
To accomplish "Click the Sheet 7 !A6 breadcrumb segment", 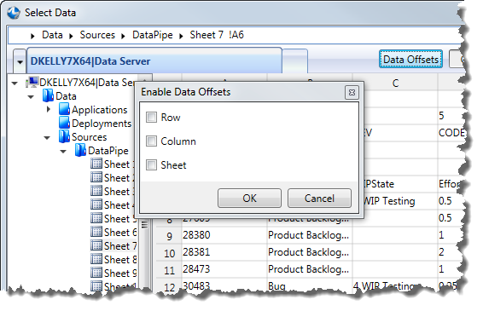I will click(217, 35).
